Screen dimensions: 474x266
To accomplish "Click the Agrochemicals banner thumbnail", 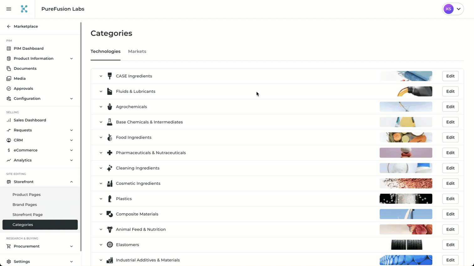I will (x=406, y=107).
